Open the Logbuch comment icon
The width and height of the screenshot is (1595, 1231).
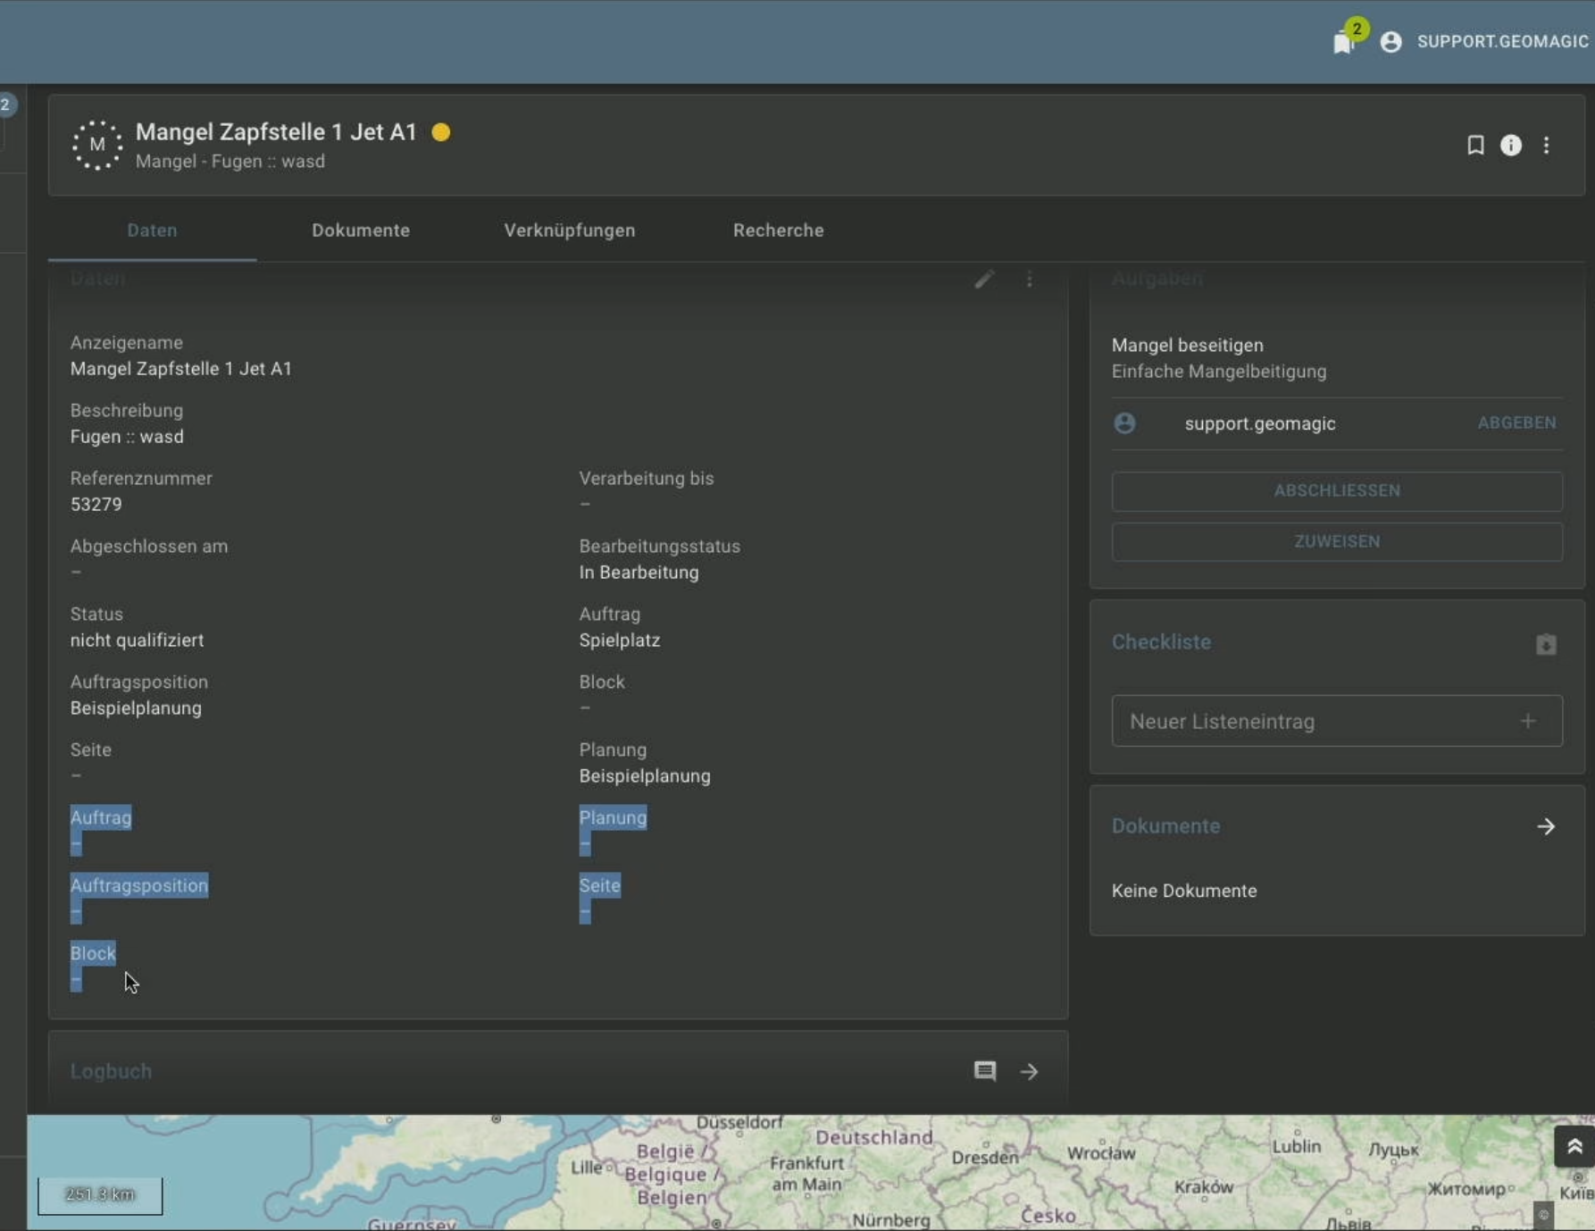point(984,1071)
